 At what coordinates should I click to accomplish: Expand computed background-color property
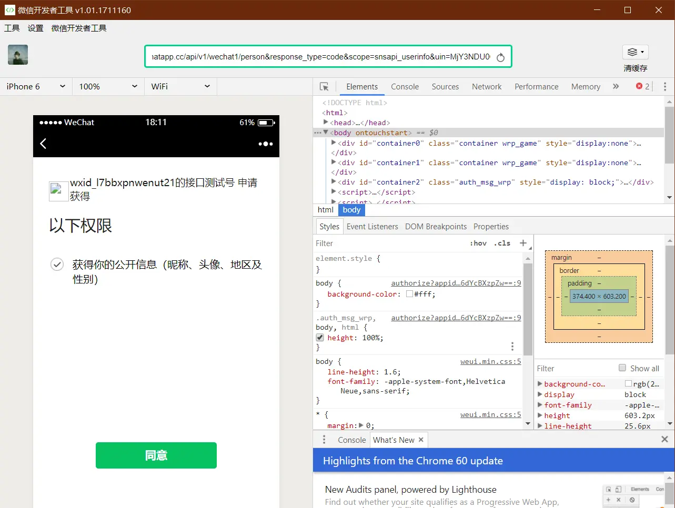[x=540, y=384]
